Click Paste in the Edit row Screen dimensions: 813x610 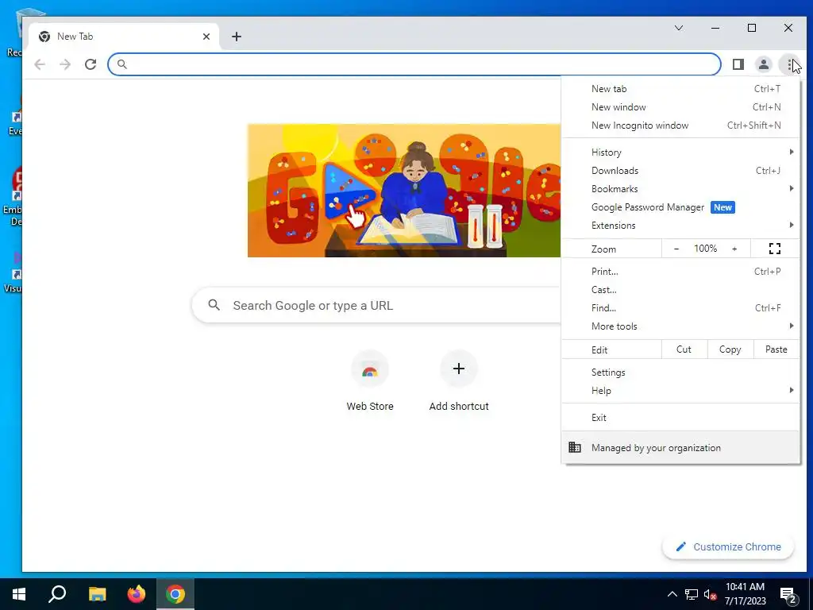776,349
